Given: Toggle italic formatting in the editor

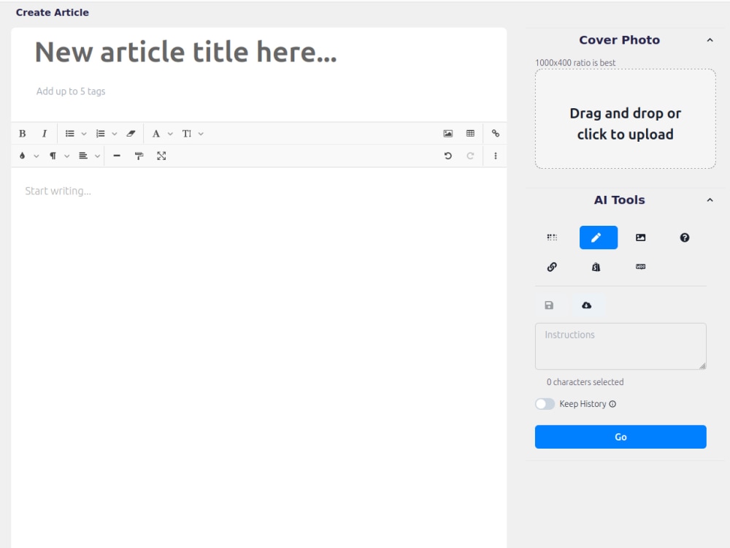Looking at the screenshot, I should point(45,133).
